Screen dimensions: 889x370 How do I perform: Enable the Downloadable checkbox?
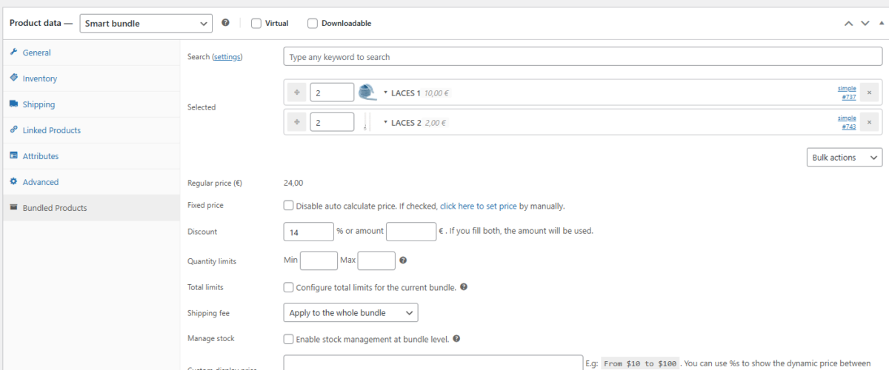(x=313, y=23)
